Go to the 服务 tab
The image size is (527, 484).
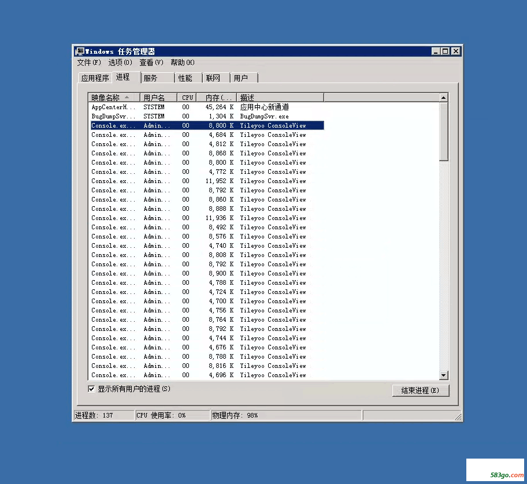coord(158,78)
